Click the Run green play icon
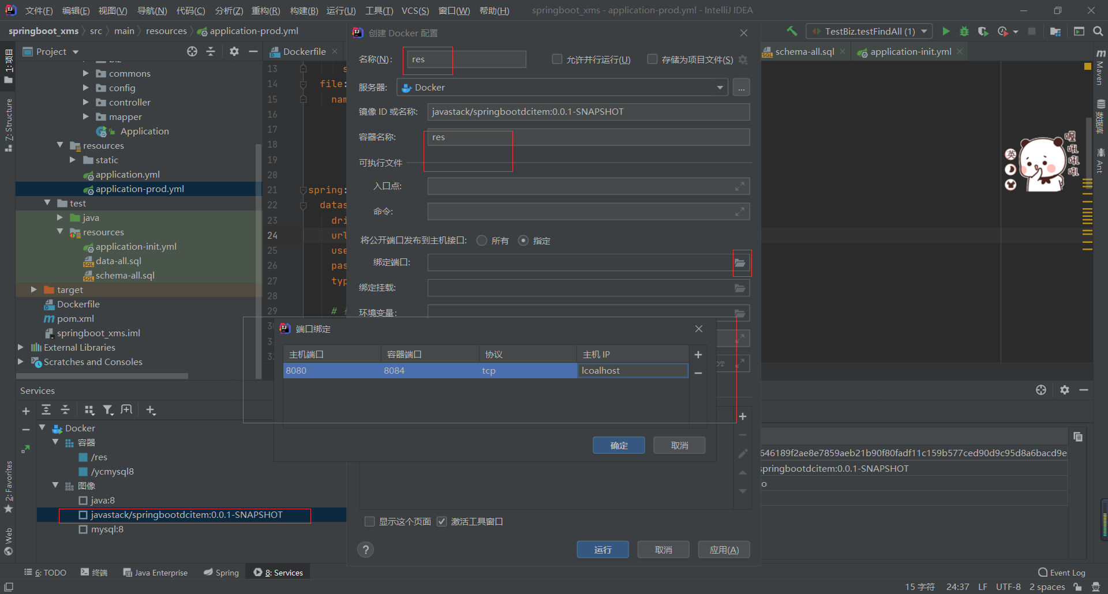The image size is (1108, 594). (945, 31)
